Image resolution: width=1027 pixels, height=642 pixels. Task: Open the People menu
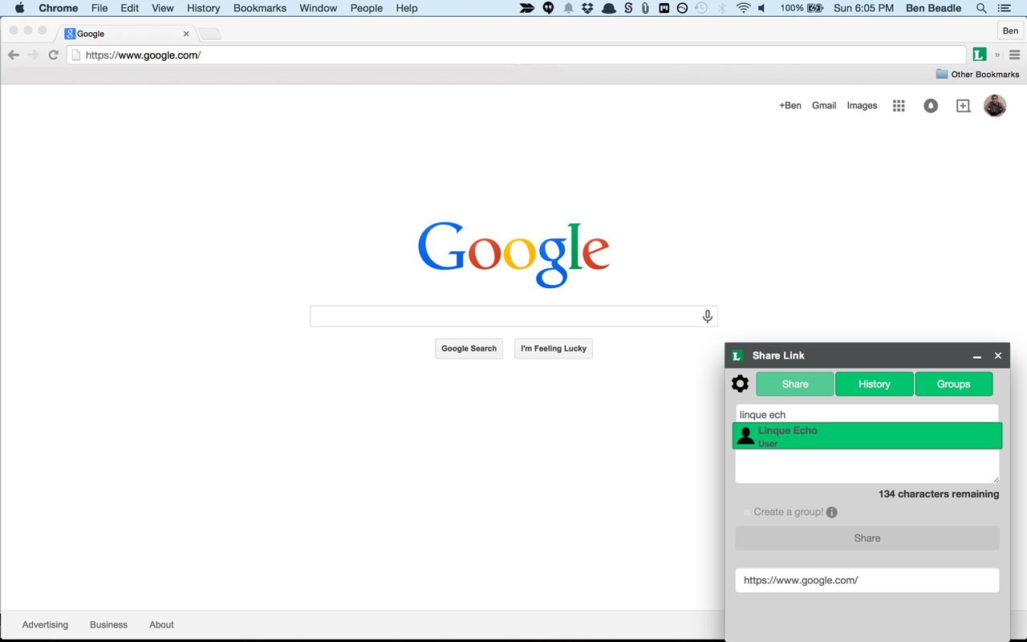[366, 8]
